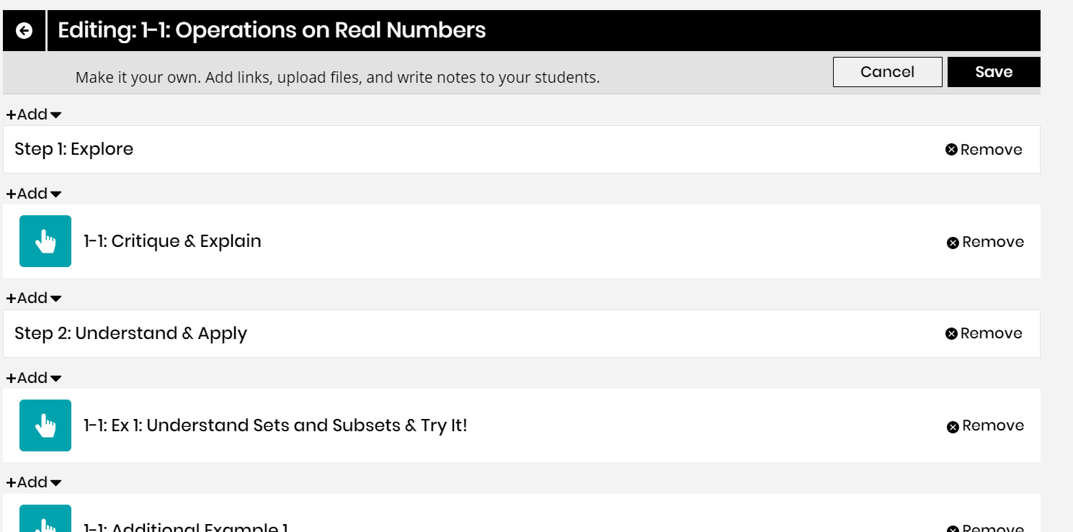
Task: Click the back arrow icon in header
Action: 24,30
